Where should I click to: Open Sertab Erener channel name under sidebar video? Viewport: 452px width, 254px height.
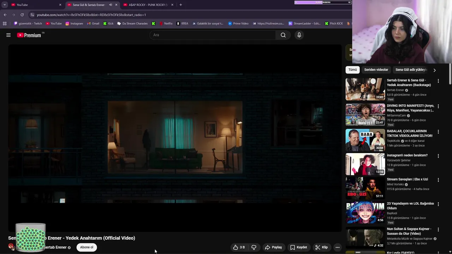tap(395, 90)
